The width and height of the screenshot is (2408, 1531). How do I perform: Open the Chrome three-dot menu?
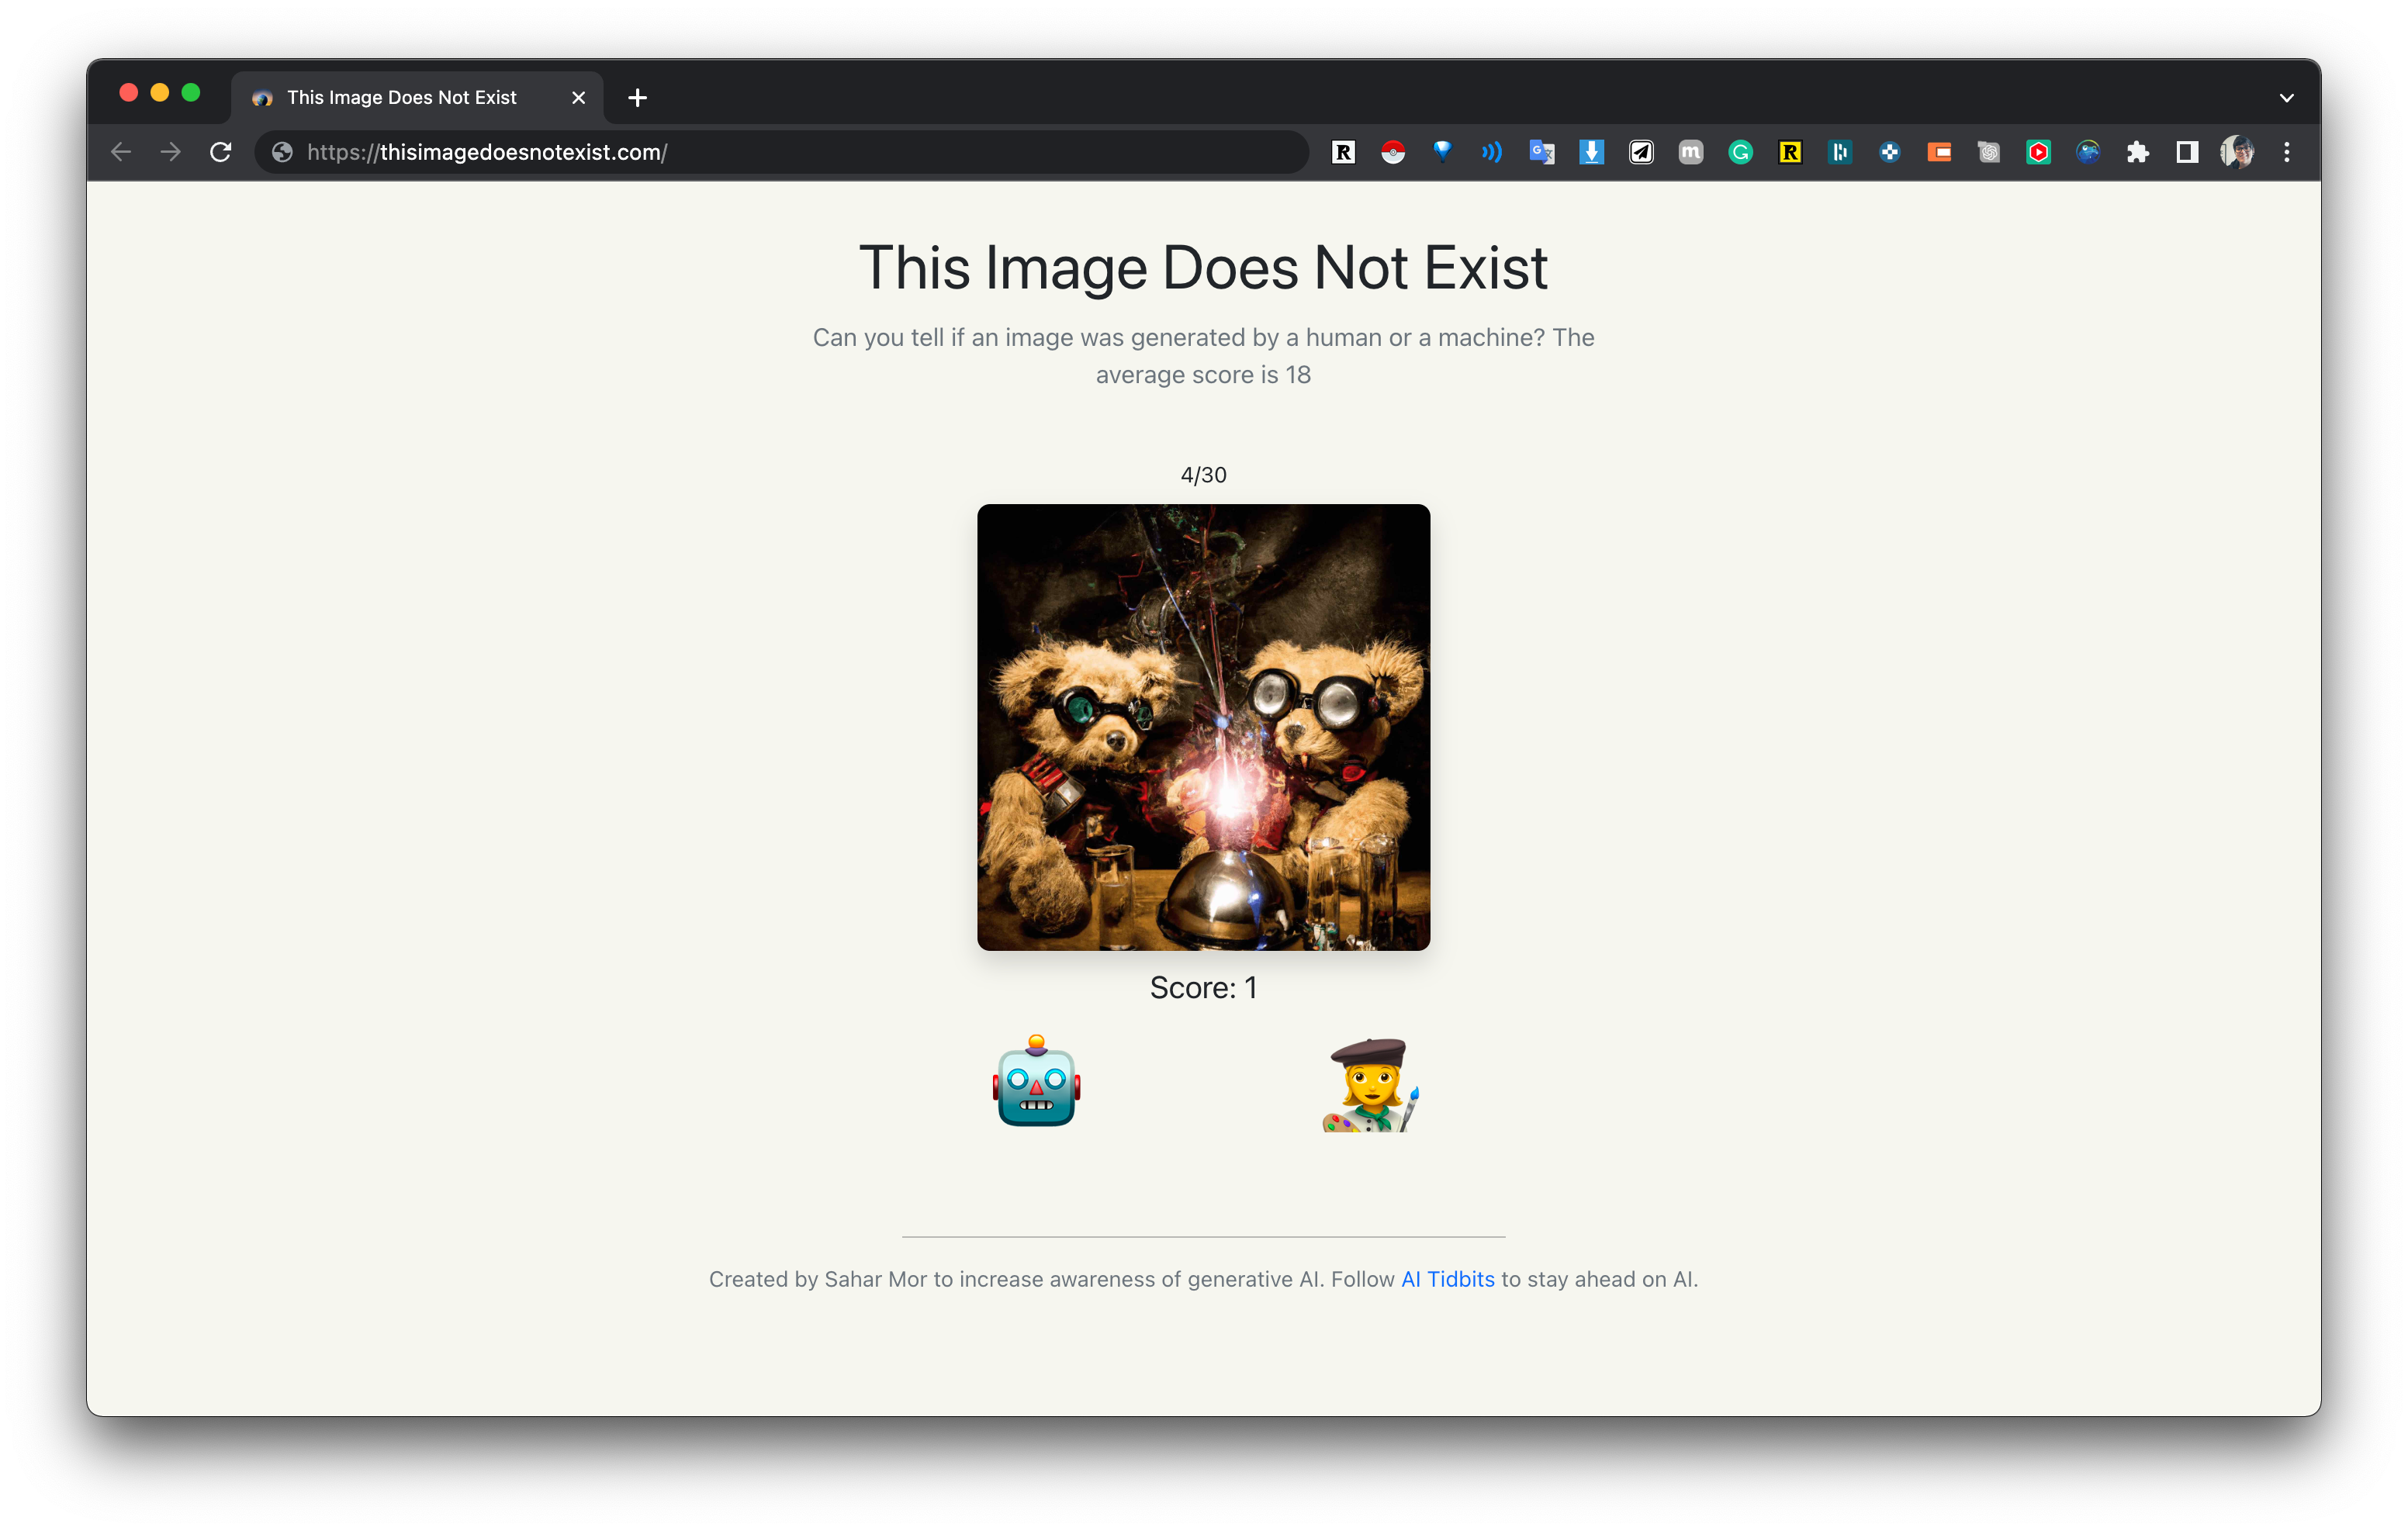2287,152
